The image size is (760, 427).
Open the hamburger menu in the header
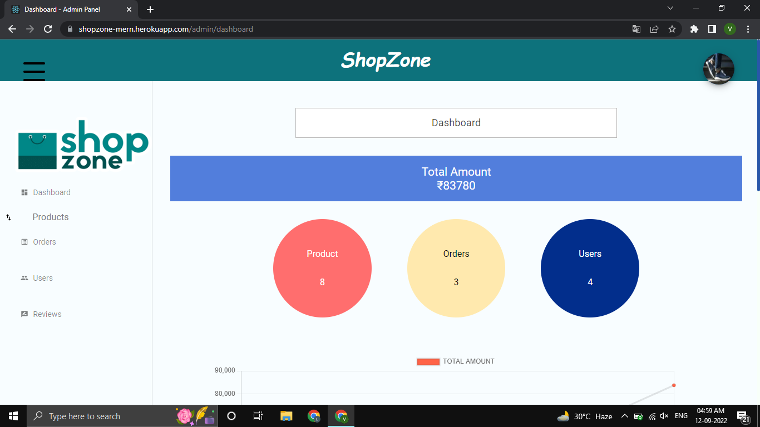pos(34,71)
